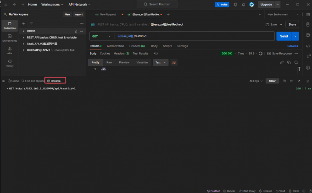Open the request Settings tab
312x193 pixels.
point(183,46)
